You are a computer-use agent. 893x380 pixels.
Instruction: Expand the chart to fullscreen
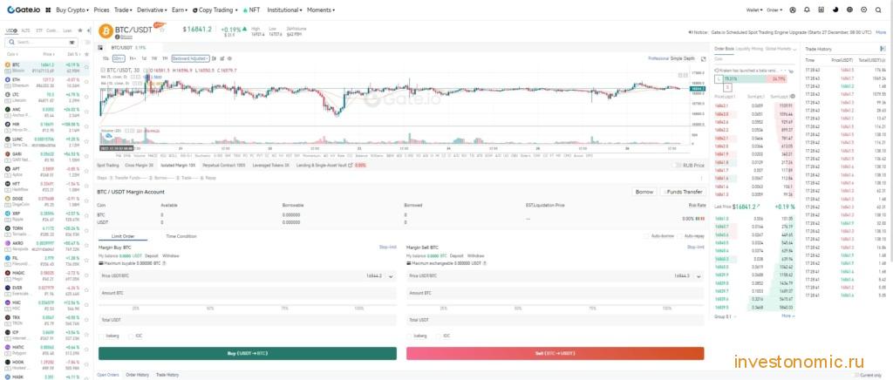coord(704,58)
